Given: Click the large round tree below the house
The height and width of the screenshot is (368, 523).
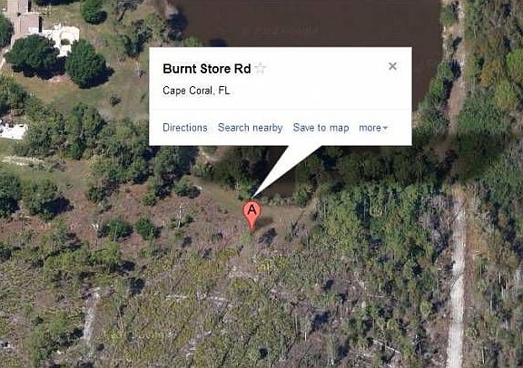Looking at the screenshot, I should (33, 53).
